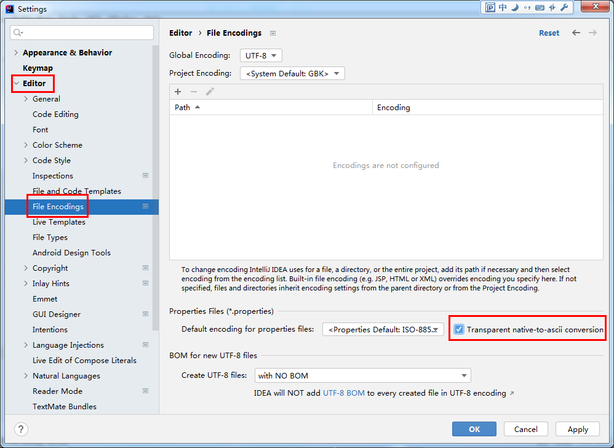Open Default encoding for properties files dropdown
Image resolution: width=614 pixels, height=448 pixels.
coord(383,329)
